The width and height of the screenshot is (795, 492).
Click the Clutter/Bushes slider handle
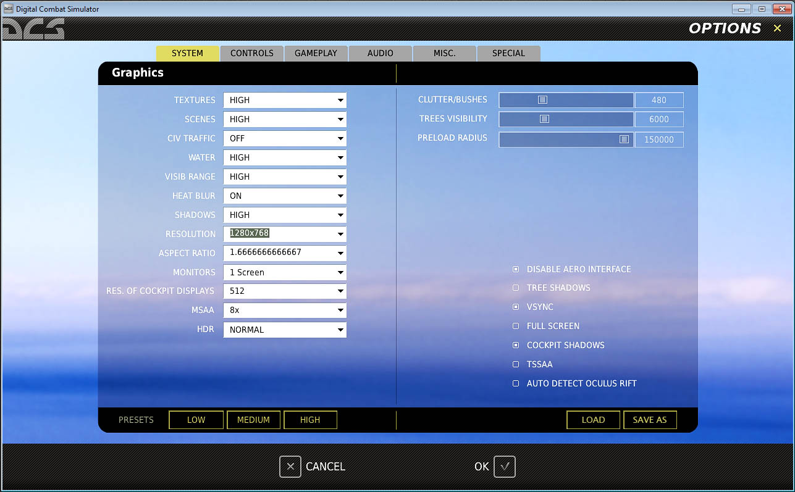(x=542, y=100)
